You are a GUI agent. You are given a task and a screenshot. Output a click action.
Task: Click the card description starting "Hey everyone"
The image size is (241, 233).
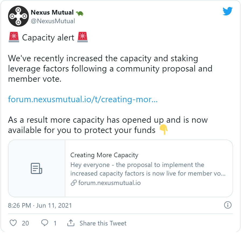click(148, 169)
